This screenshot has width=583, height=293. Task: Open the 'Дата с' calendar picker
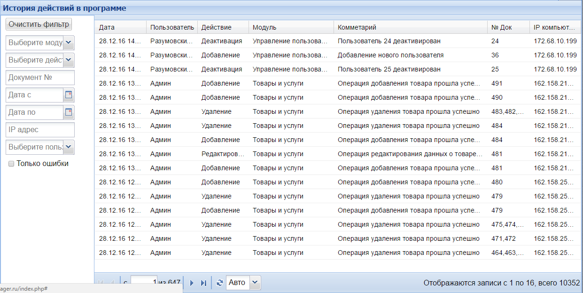69,95
